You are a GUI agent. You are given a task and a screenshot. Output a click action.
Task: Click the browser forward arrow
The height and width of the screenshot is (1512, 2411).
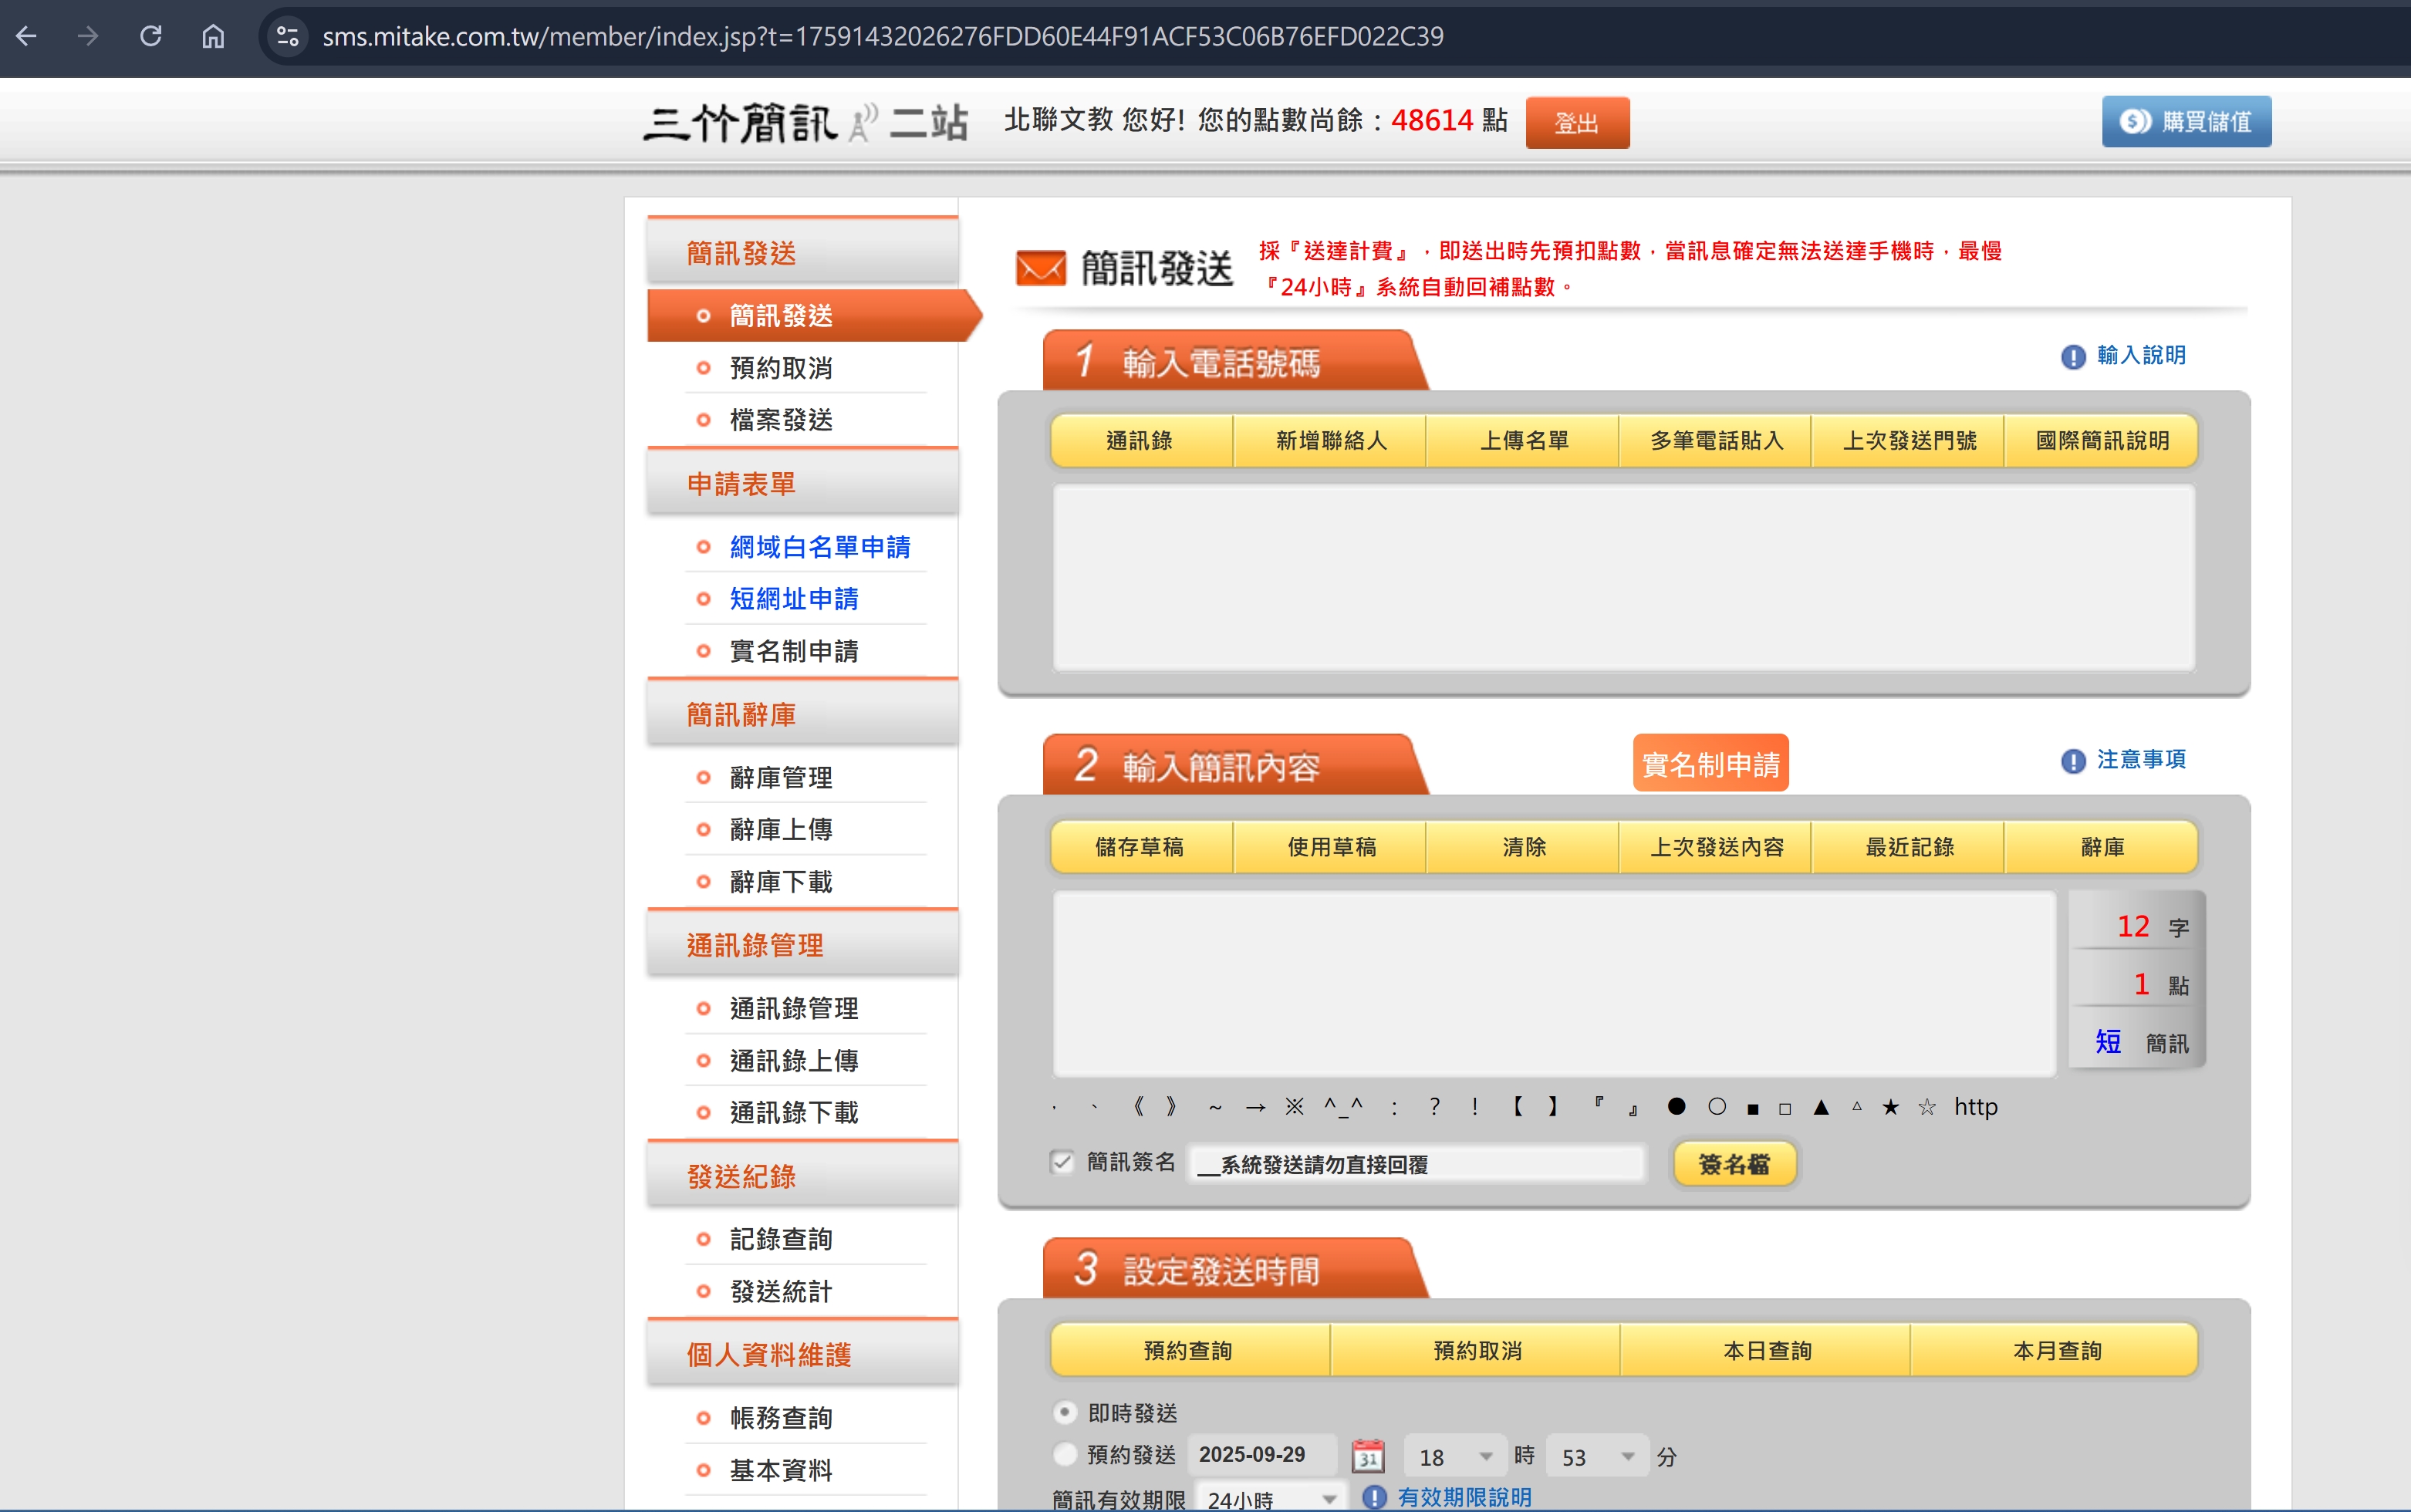pos(88,36)
